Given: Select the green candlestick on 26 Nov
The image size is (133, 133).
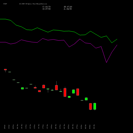Looking at the screenshot, I should 73,92.
